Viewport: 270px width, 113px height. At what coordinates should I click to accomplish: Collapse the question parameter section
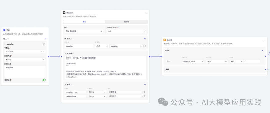pos(5,44)
